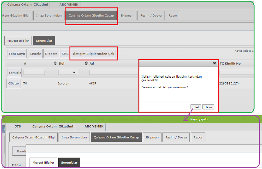262x169 pixels.
Task: Focus the # column filter field
Action: point(34,72)
